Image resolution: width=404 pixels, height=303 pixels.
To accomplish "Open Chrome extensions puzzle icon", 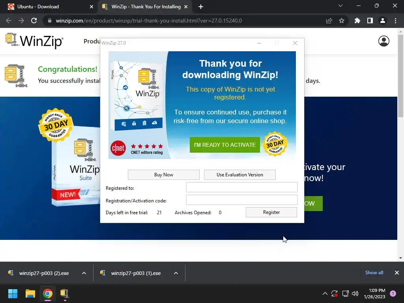I will click(357, 21).
